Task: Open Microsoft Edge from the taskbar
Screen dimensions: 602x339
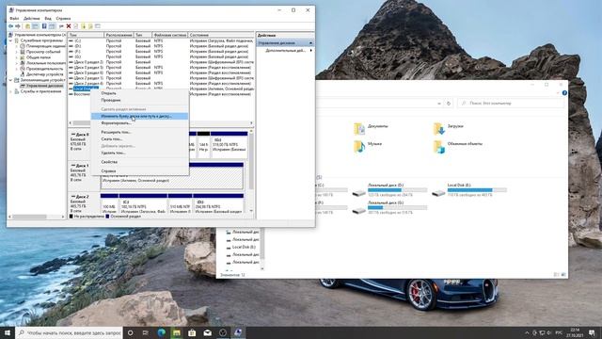Action: pyautogui.click(x=161, y=332)
